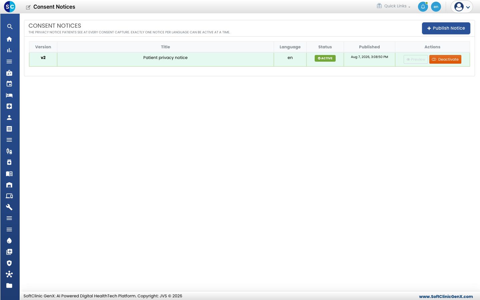Viewport: 480px width, 300px height.
Task: Click the SC logo in the header
Action: click(x=10, y=7)
